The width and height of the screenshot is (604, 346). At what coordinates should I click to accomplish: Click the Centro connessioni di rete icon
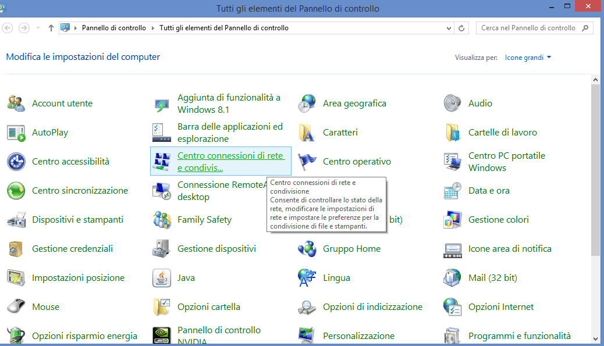coord(162,162)
